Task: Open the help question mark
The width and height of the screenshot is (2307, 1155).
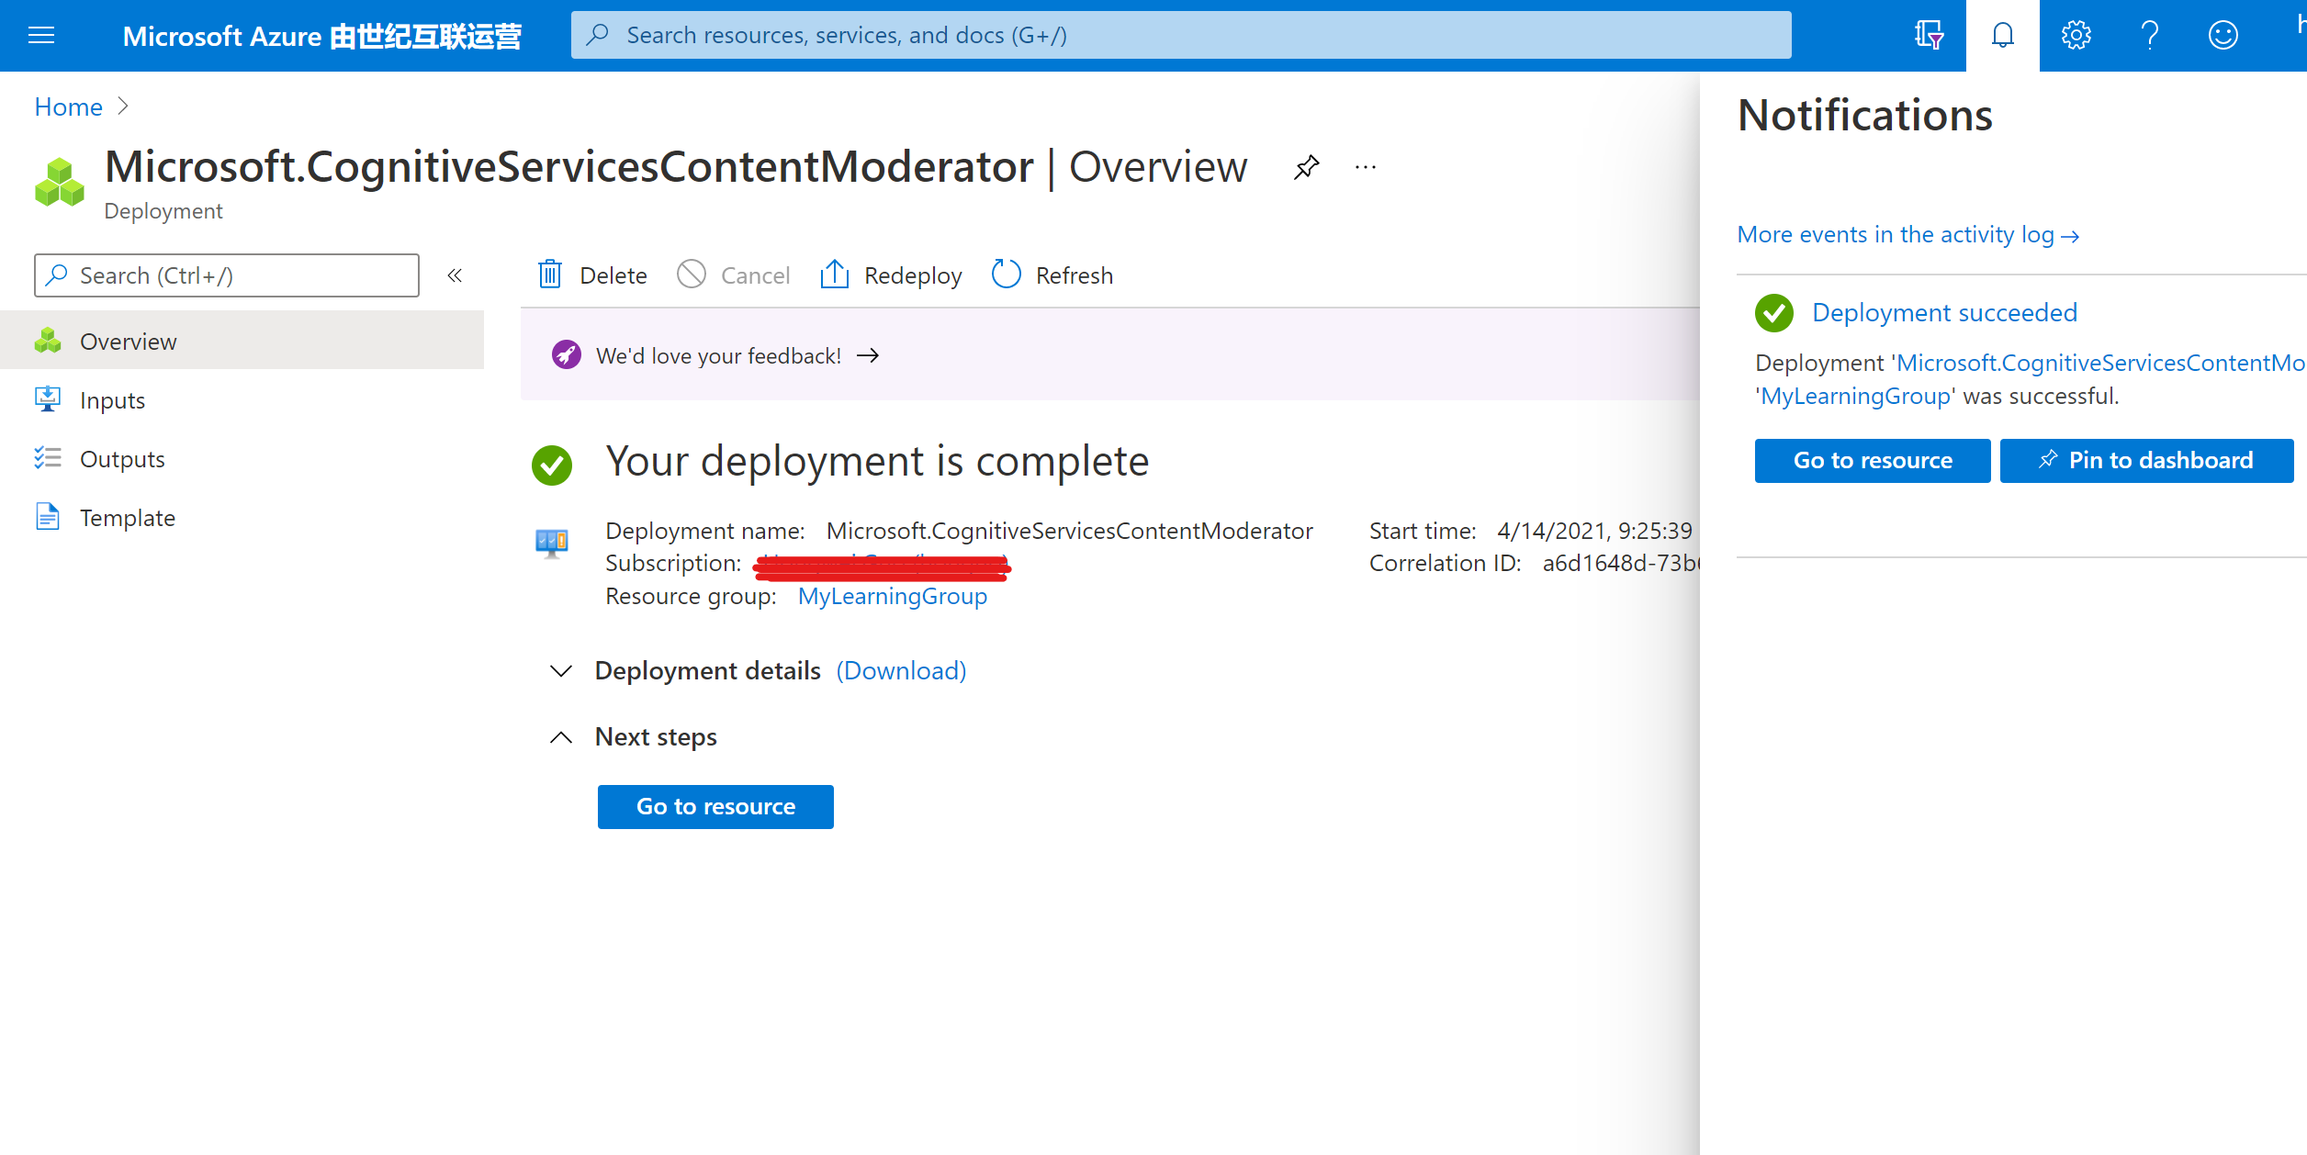Action: pyautogui.click(x=2149, y=35)
